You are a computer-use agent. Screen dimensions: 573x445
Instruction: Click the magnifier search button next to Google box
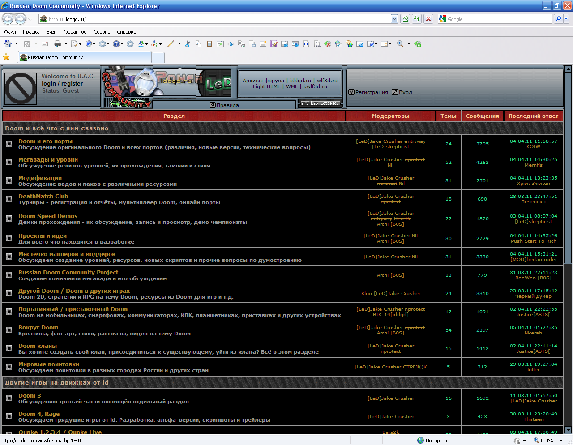point(558,19)
